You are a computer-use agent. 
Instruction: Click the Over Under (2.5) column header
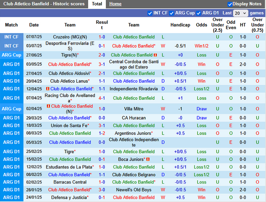218,25
